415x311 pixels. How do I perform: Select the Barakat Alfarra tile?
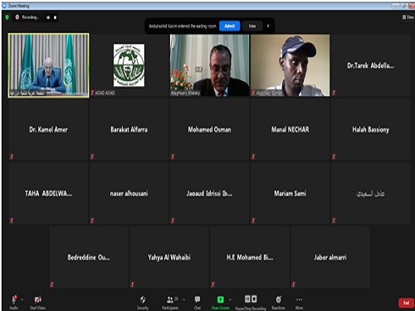click(x=129, y=129)
